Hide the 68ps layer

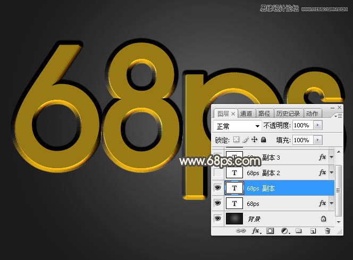coord(217,203)
